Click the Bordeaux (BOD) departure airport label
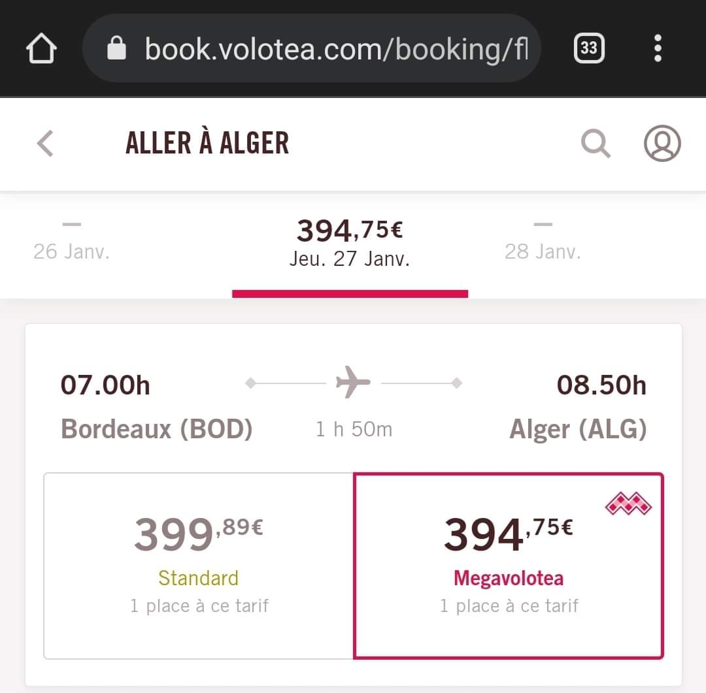Image resolution: width=706 pixels, height=693 pixels. [157, 429]
